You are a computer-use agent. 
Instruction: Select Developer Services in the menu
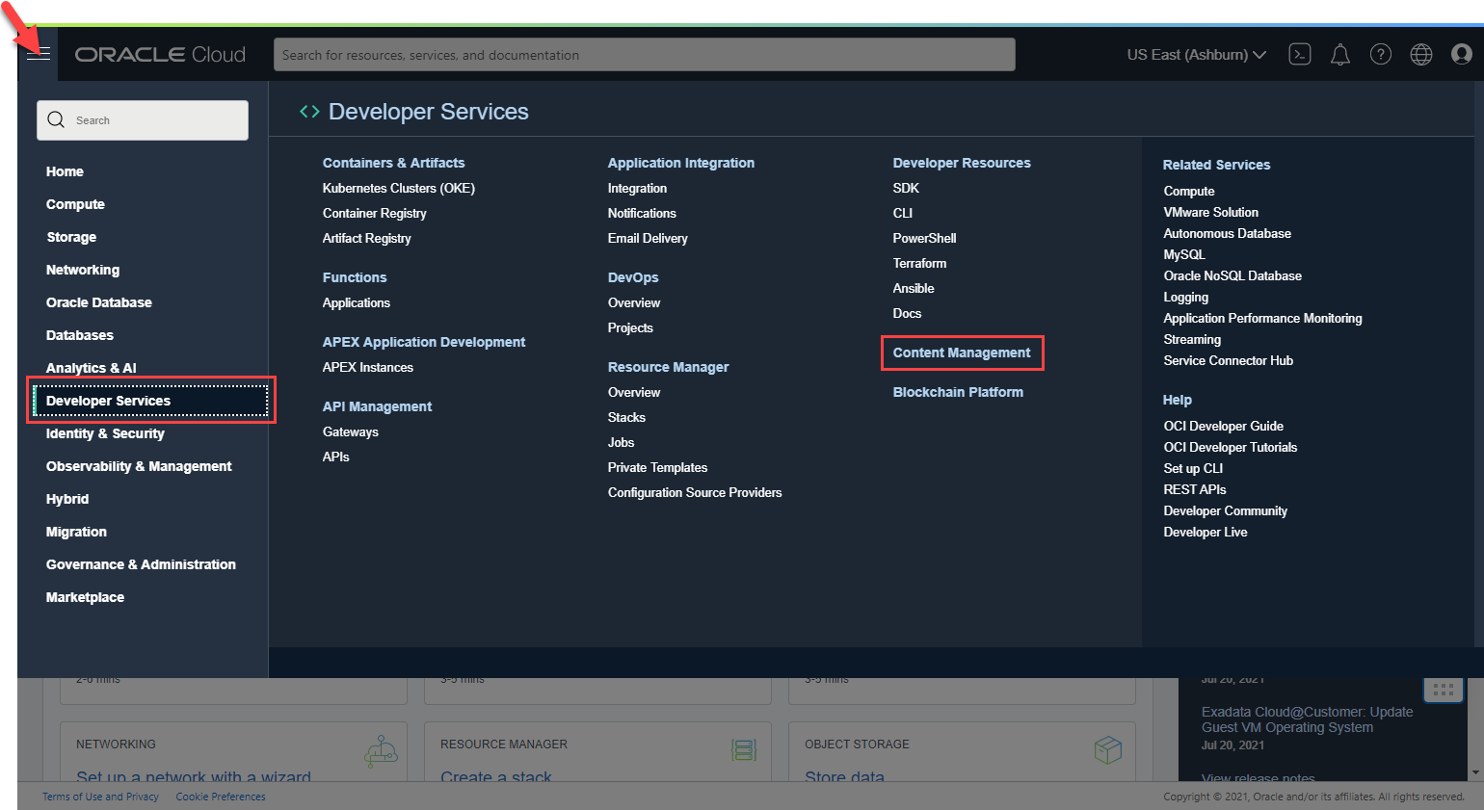click(151, 401)
